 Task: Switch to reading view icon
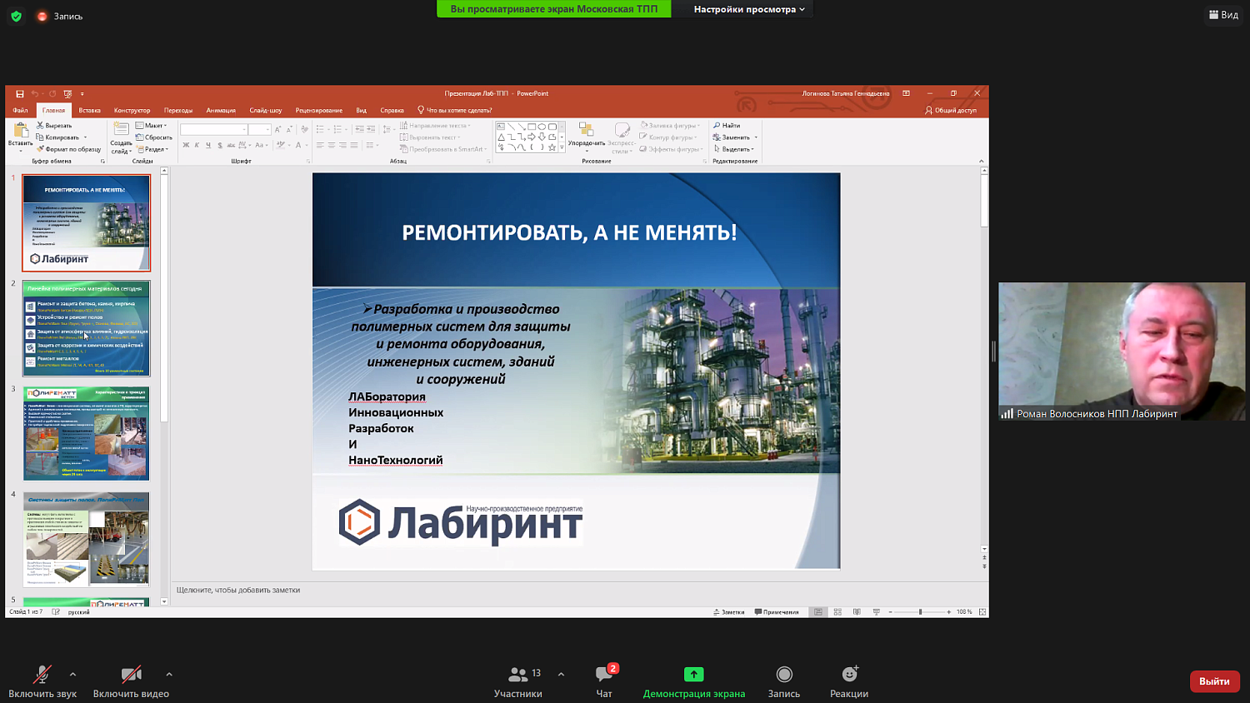(857, 612)
